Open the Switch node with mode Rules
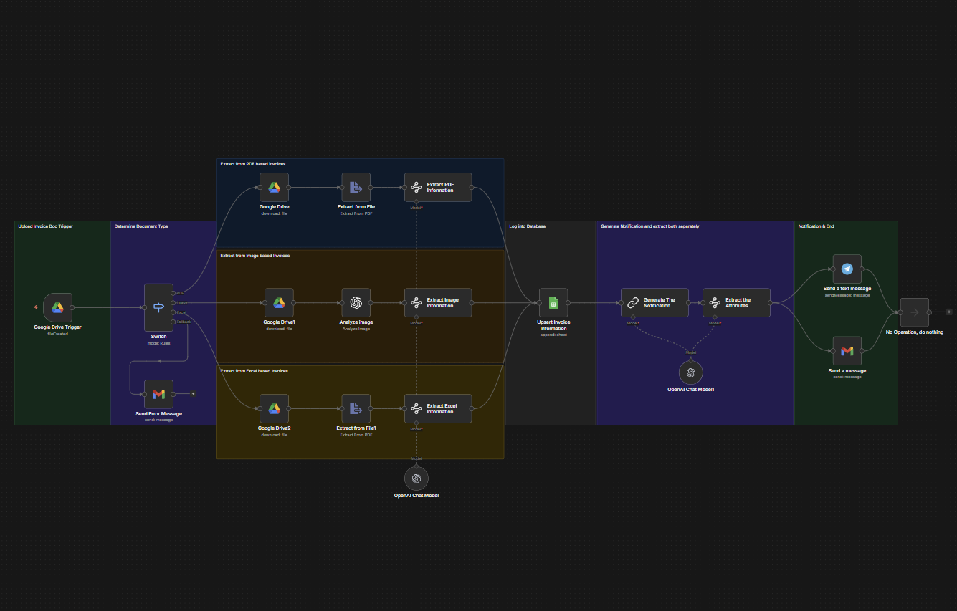Viewport: 957px width, 611px height. pos(158,307)
